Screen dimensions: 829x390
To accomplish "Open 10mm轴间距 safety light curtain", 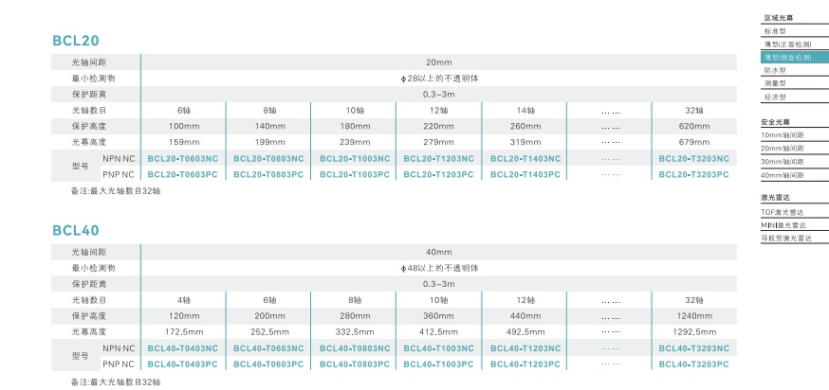I will (783, 135).
